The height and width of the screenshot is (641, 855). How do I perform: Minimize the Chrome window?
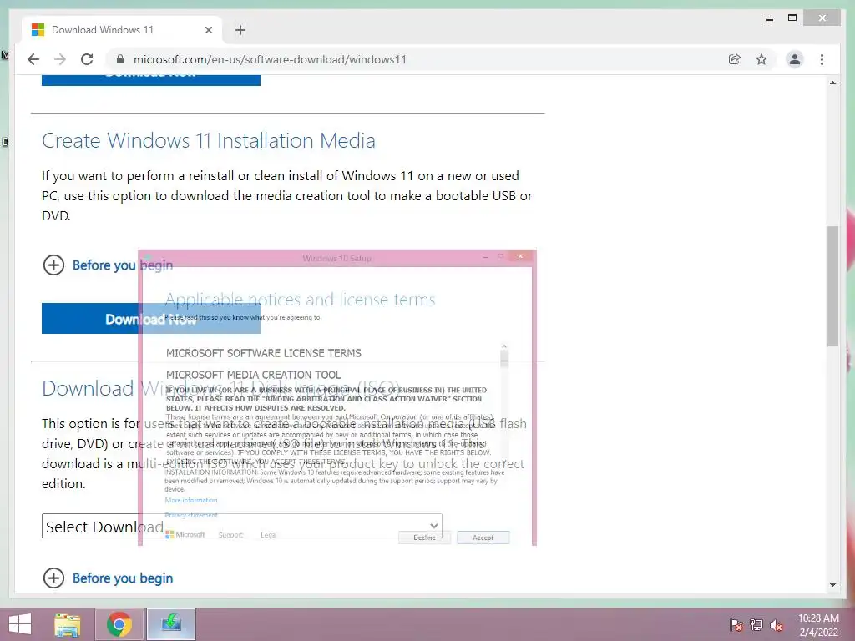tap(769, 18)
